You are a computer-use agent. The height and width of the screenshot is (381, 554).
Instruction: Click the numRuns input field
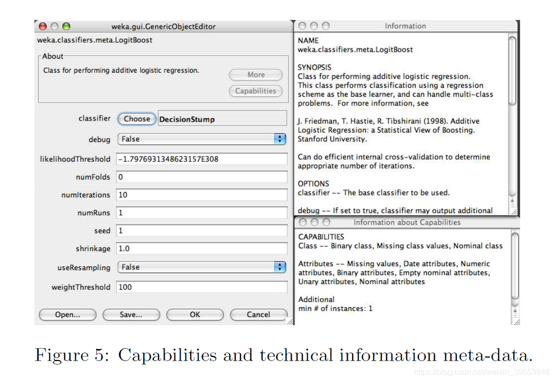(x=202, y=213)
